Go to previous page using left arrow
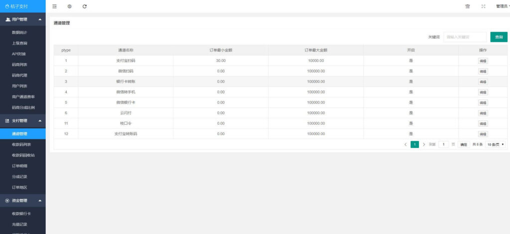The width and height of the screenshot is (510, 234). pyautogui.click(x=405, y=145)
